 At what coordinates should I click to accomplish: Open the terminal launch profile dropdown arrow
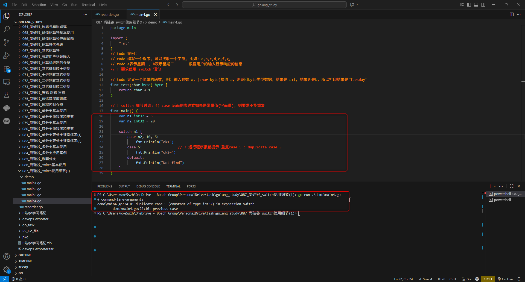(x=495, y=186)
